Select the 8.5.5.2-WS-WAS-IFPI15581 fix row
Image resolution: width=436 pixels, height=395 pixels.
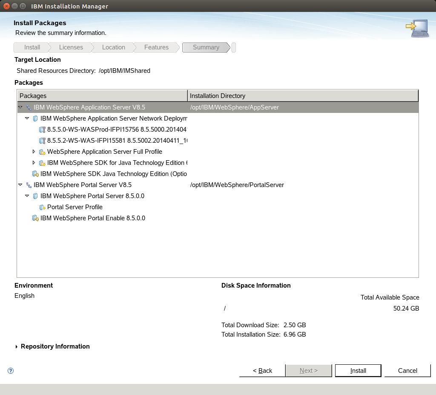218,141
